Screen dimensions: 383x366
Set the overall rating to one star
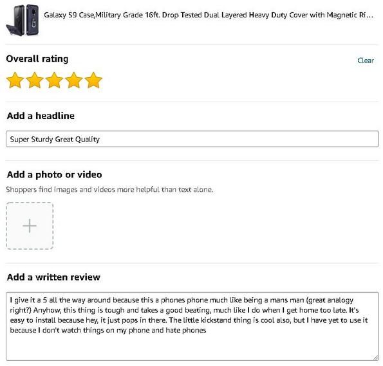point(15,80)
